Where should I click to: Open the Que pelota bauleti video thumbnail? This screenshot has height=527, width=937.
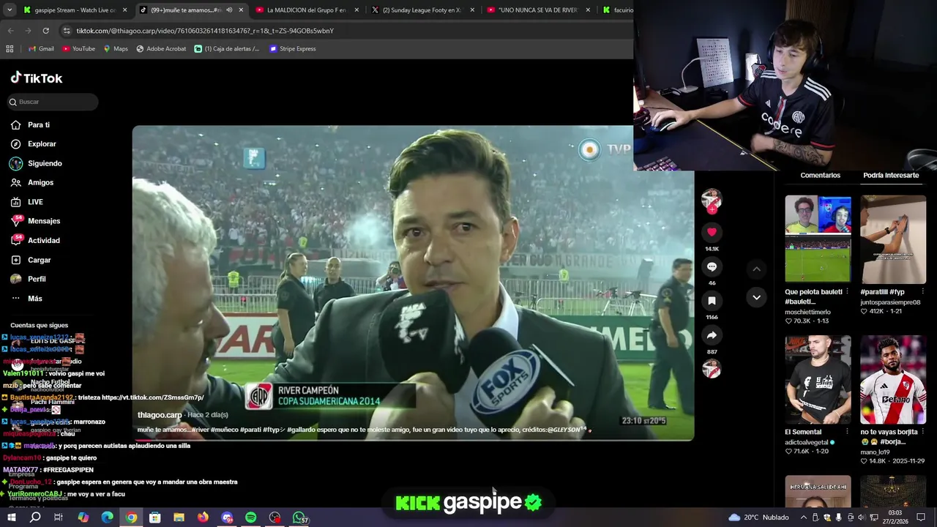click(818, 239)
